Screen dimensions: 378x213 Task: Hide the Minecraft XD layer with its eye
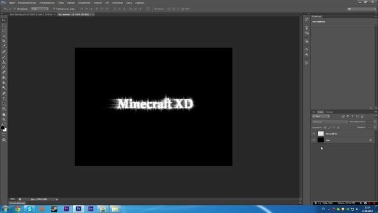pos(314,134)
